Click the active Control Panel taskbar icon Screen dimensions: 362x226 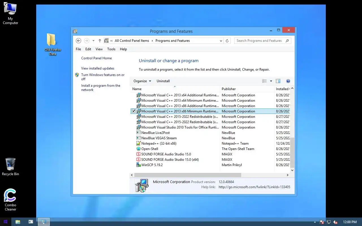[x=44, y=222]
